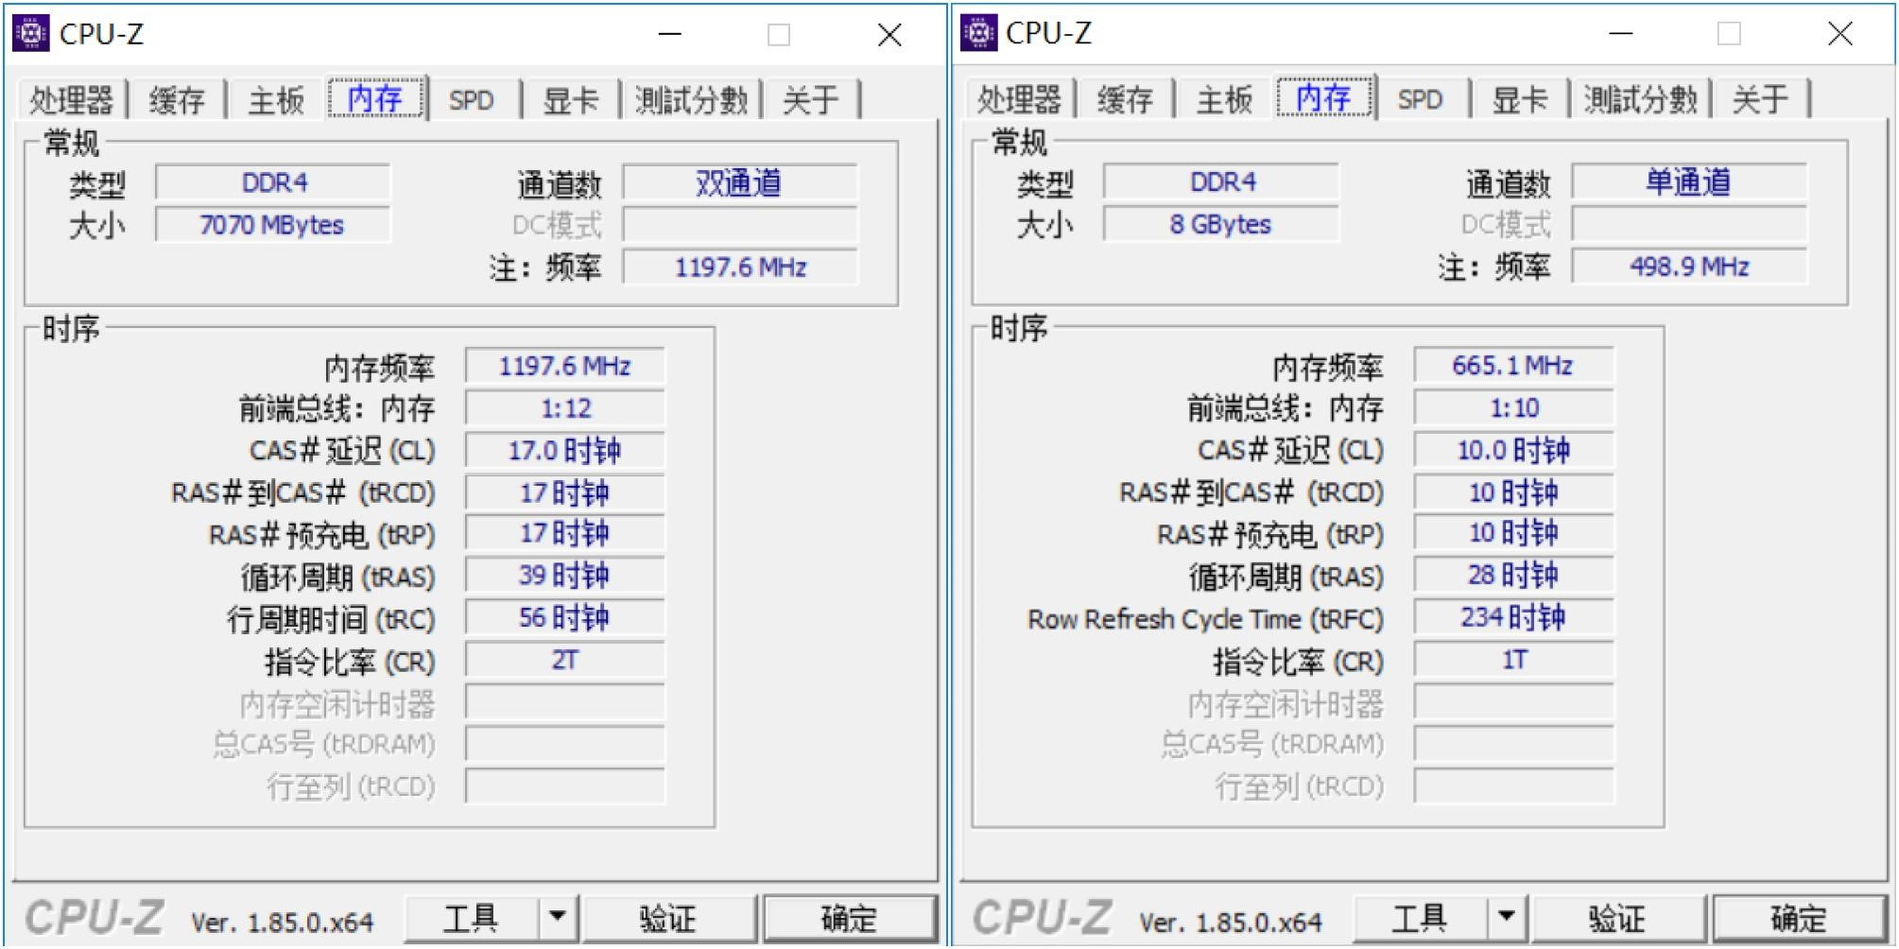Select 内存 tab in right window
The width and height of the screenshot is (1899, 949).
1323,96
